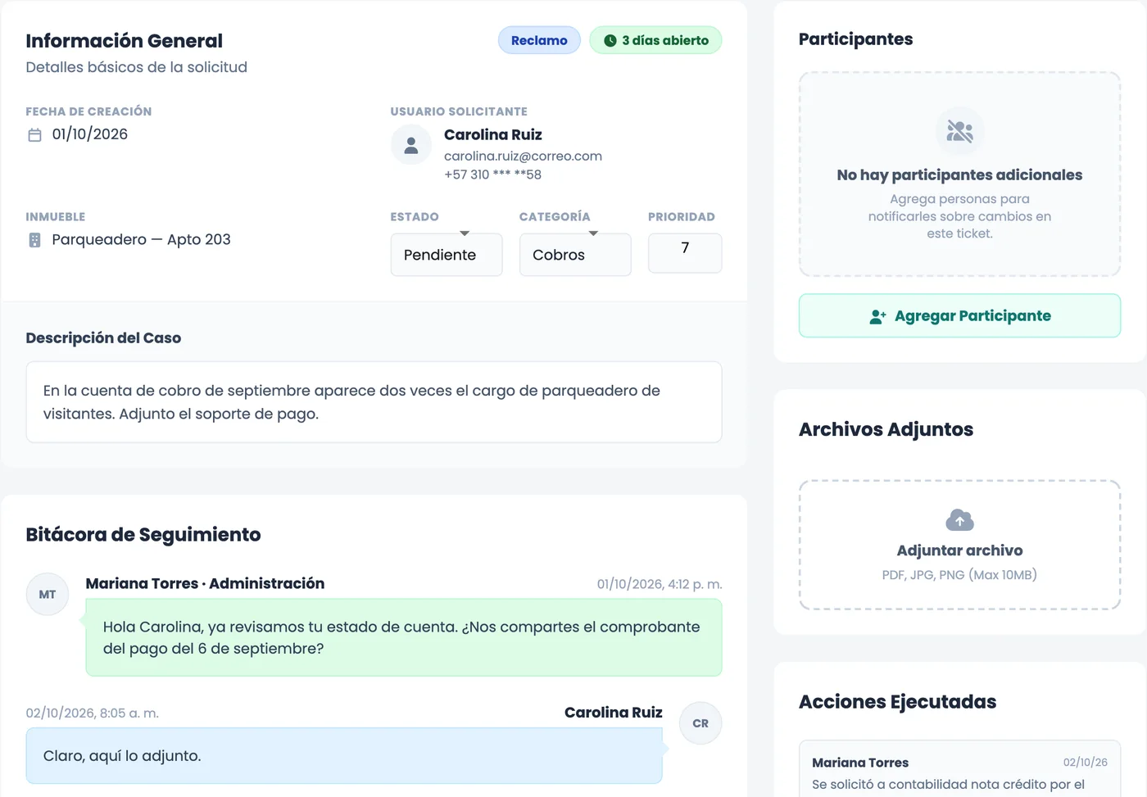Click the Archivos Adjuntos heading
Screen dimensions: 1147x797
tap(886, 429)
